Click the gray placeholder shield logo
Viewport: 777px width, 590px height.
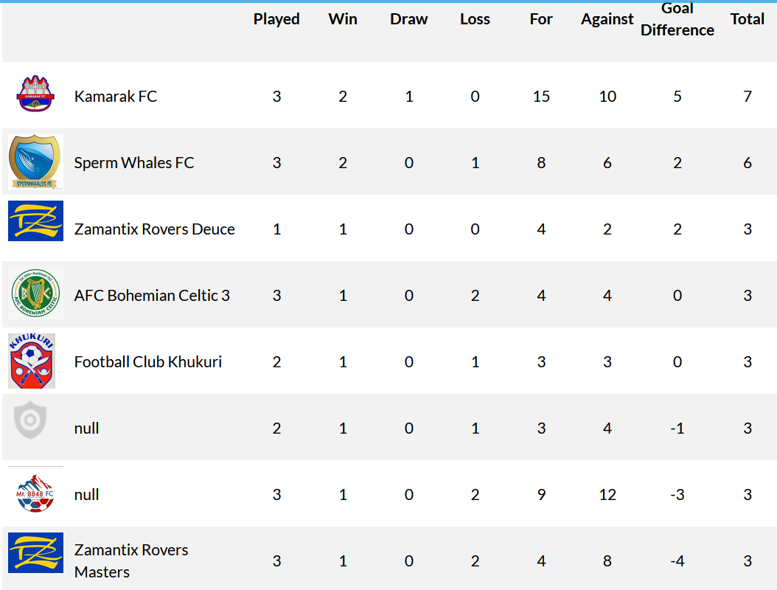(x=30, y=420)
